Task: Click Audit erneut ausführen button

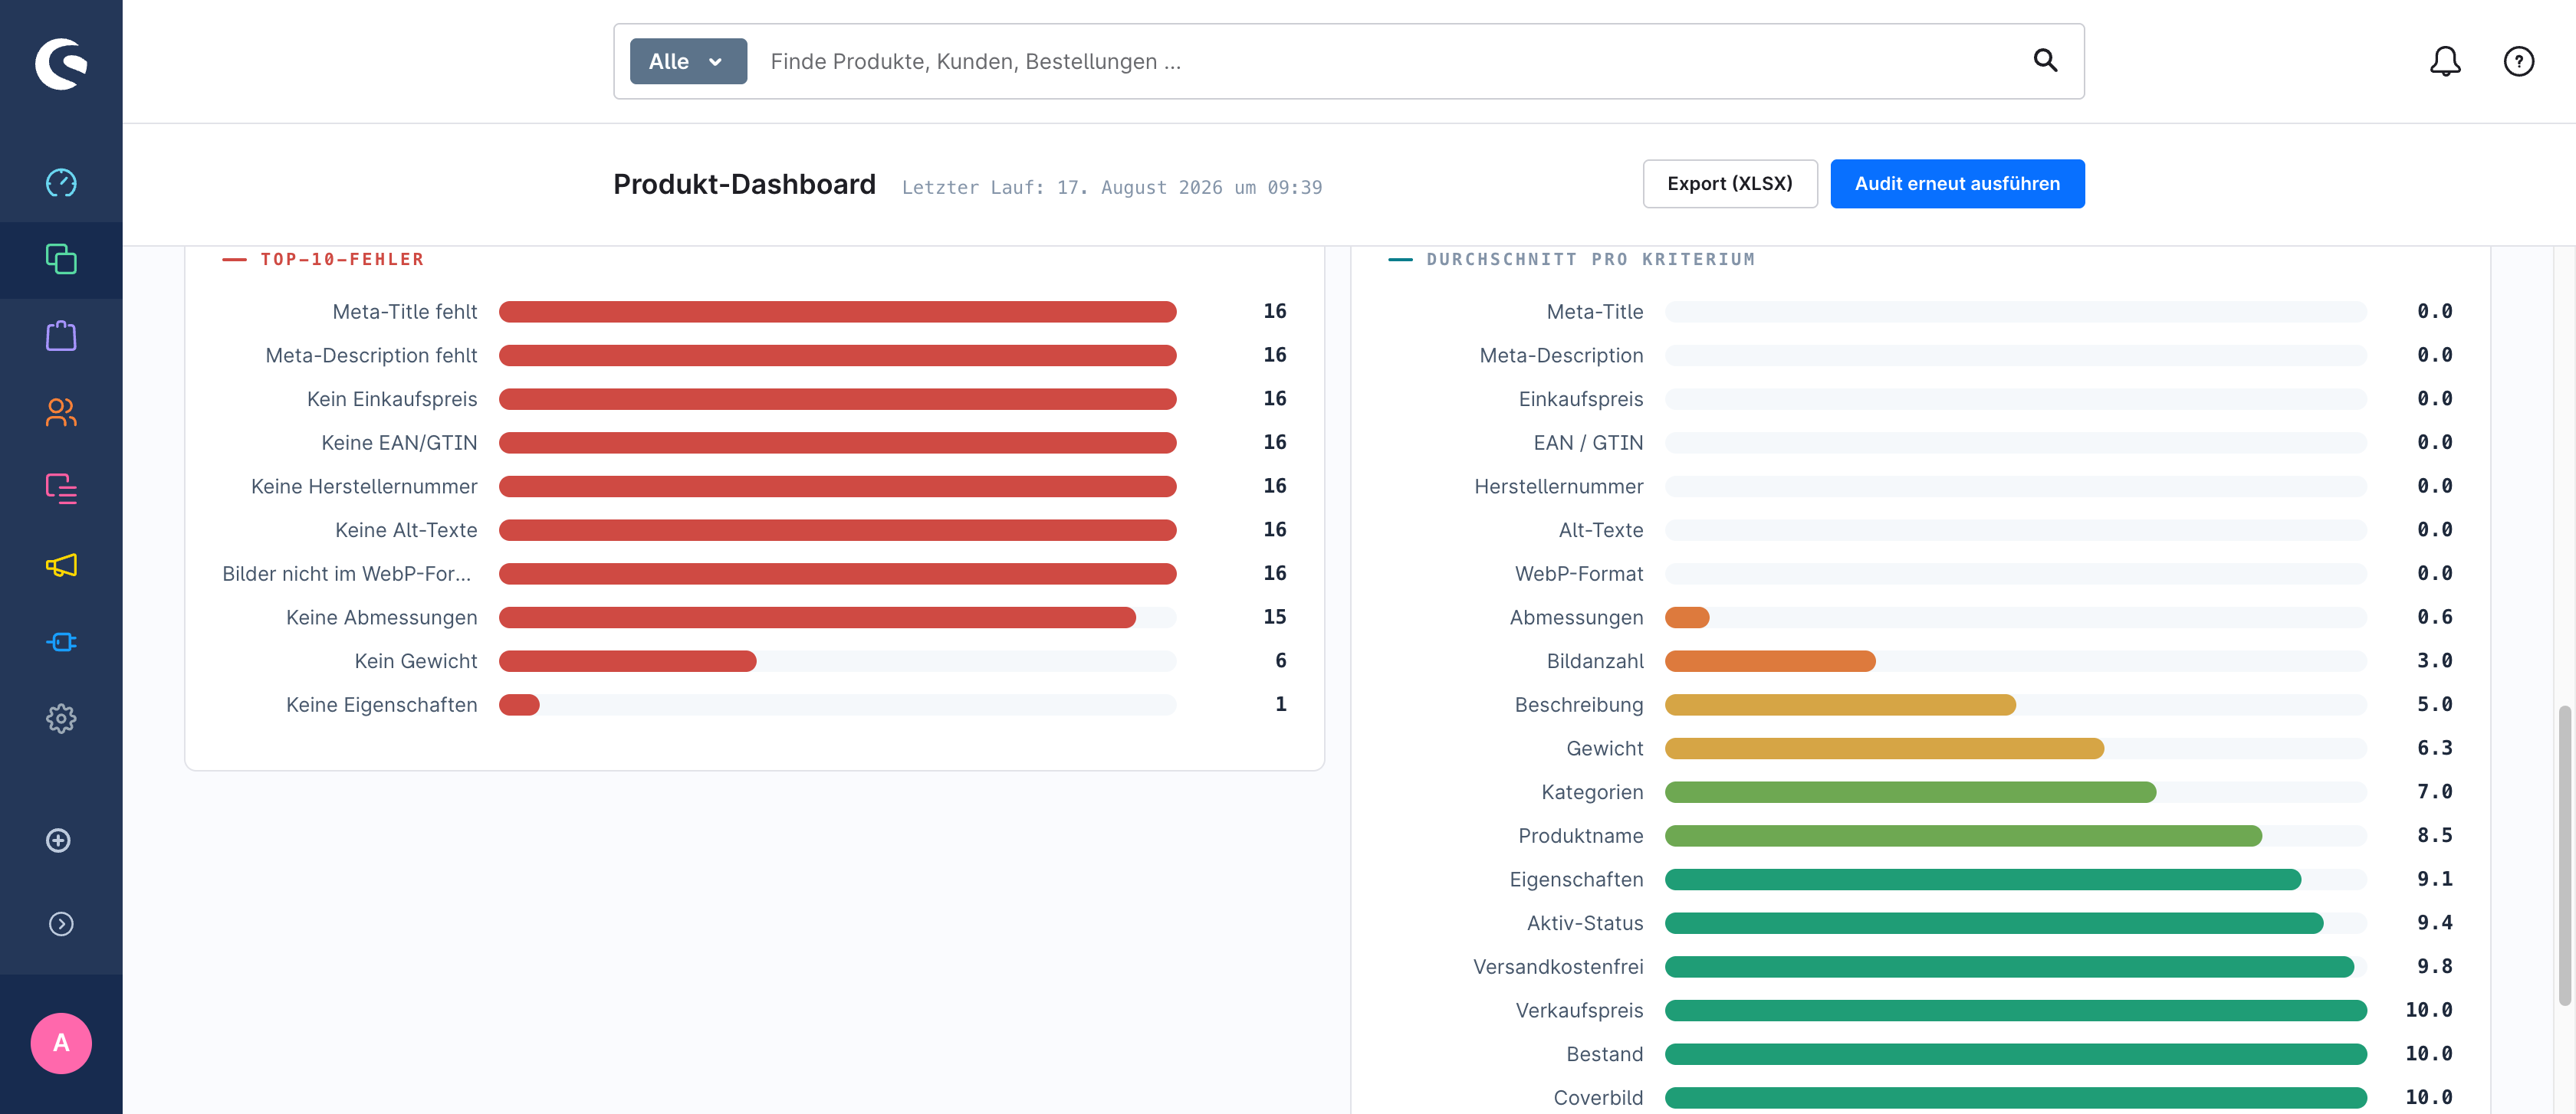Action: pos(1957,184)
